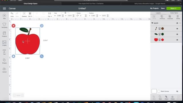Click the rotate icon beside Rotate field
183x103 pixels.
point(78,16)
